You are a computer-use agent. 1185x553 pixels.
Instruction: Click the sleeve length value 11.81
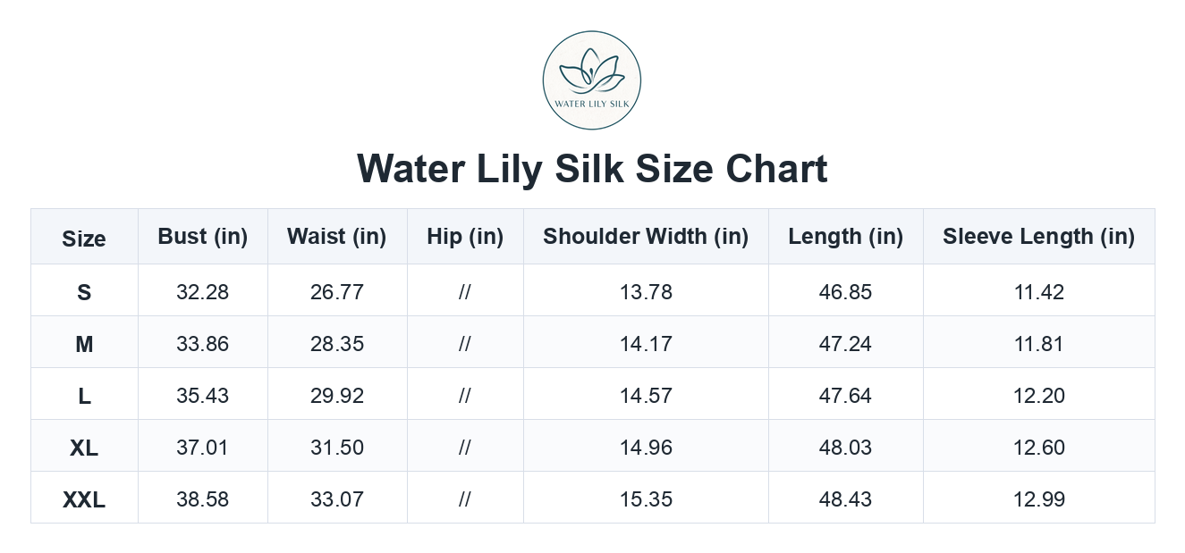pyautogui.click(x=1038, y=344)
